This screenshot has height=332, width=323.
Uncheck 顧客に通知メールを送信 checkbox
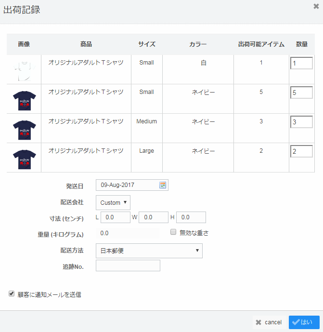(x=12, y=293)
